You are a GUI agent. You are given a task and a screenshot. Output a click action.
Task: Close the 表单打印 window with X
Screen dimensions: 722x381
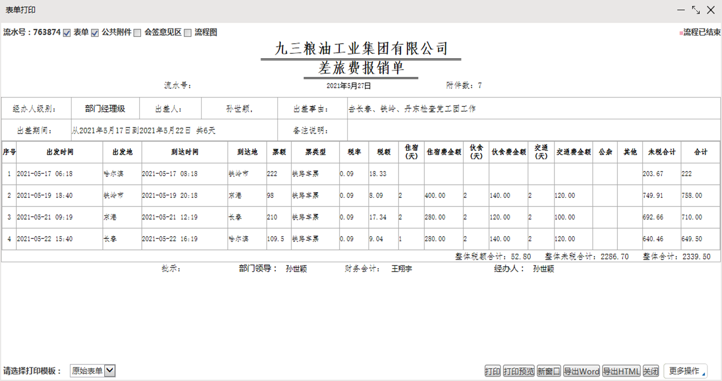[711, 10]
